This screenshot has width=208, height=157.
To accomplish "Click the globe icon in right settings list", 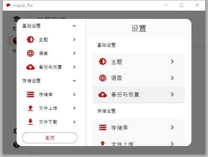I will (103, 78).
